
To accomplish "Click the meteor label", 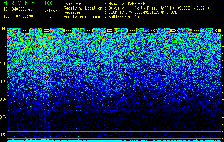I will click(x=51, y=11).
